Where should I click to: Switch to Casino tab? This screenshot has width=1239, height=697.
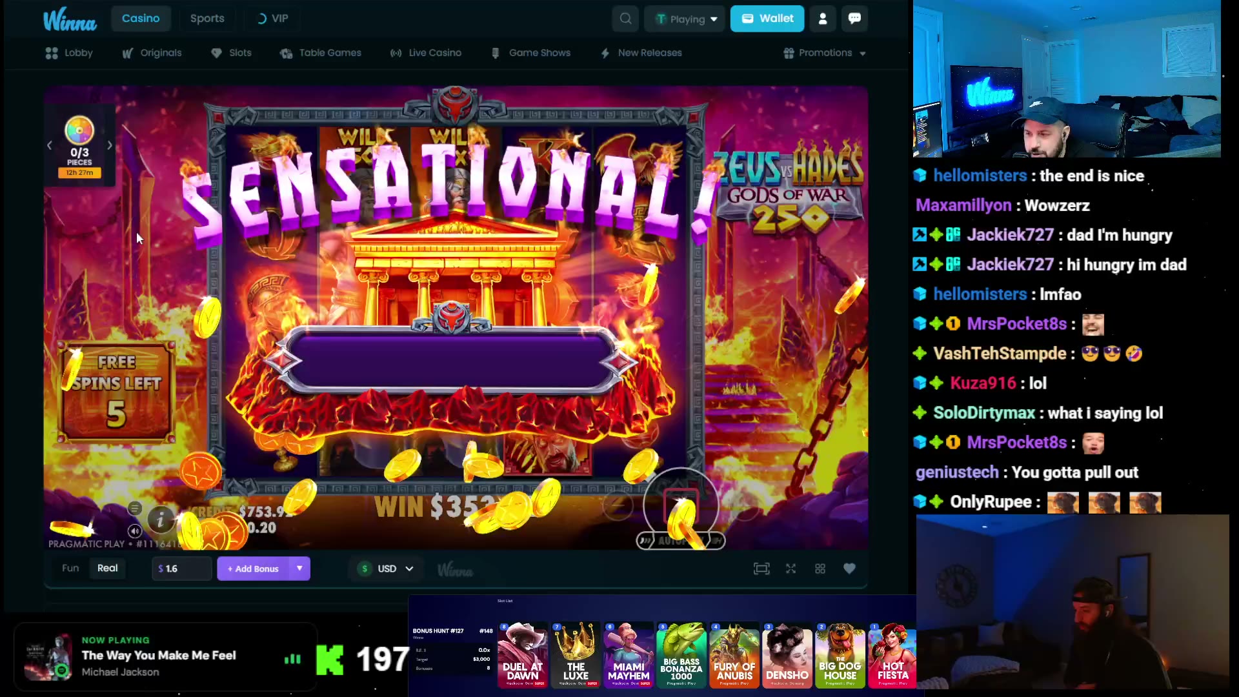[141, 19]
